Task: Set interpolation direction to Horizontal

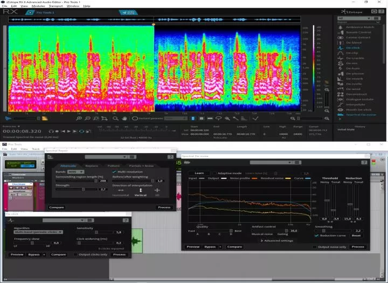Action: [121, 192]
